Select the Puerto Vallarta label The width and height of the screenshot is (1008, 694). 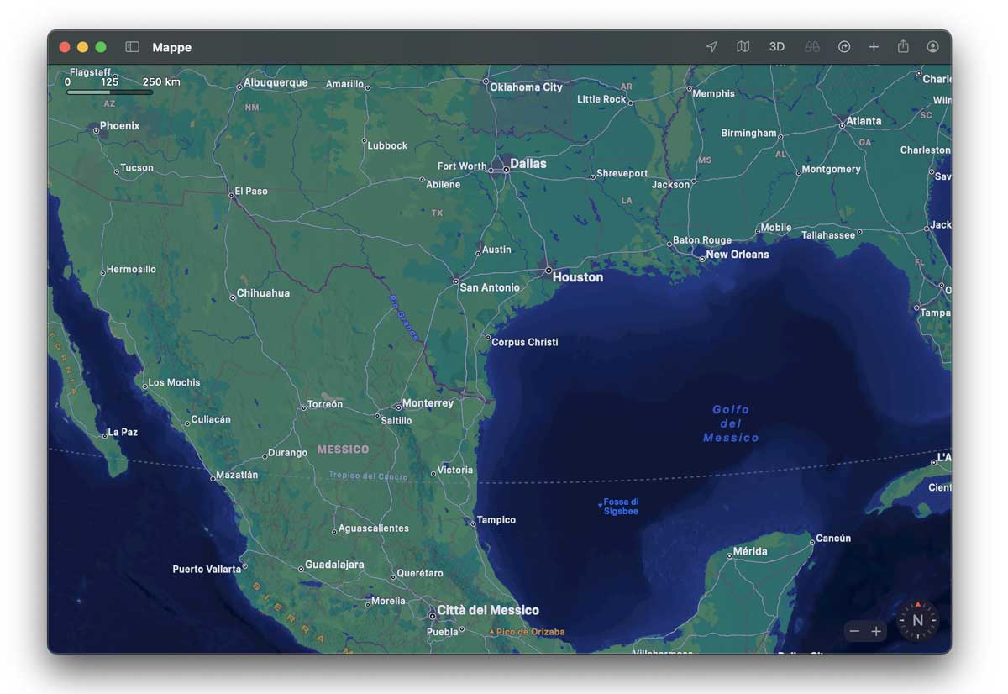[x=207, y=570]
